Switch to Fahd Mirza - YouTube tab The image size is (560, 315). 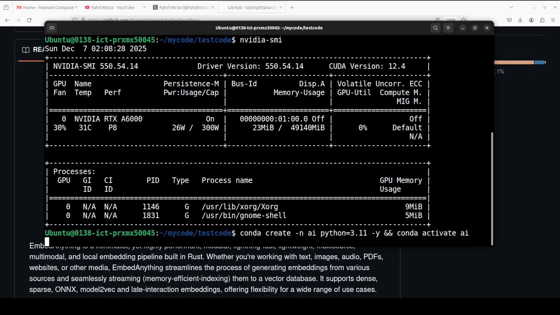(x=113, y=7)
